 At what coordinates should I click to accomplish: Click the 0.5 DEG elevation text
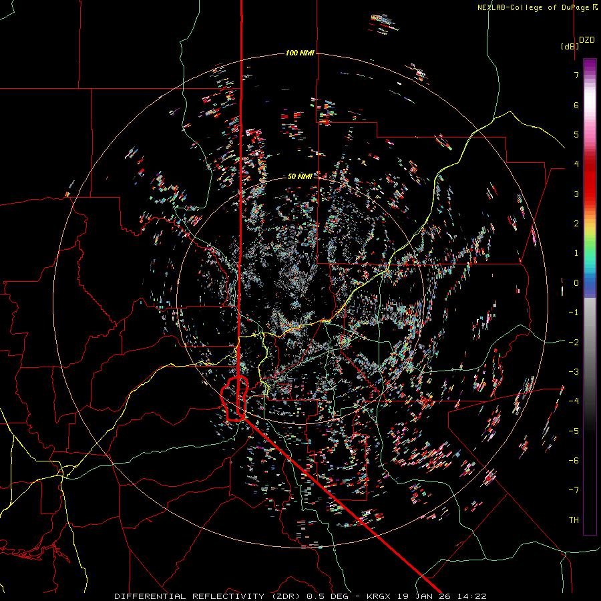pyautogui.click(x=328, y=596)
